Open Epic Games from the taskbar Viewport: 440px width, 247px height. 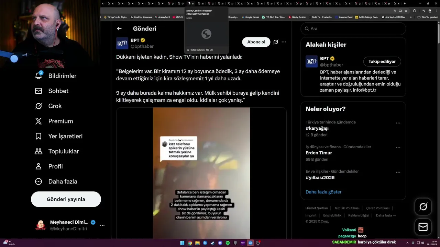235,243
